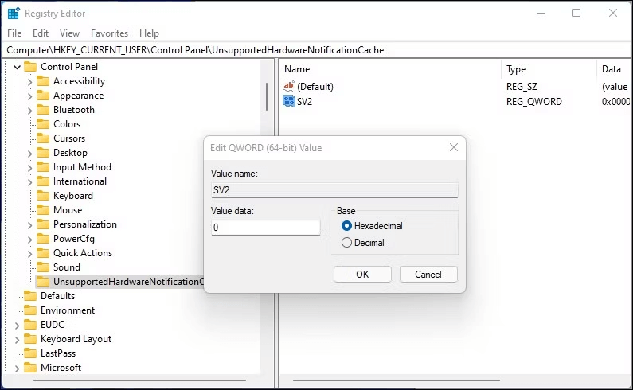Click the Bluetooth folder icon
633x390 pixels.
pos(43,110)
